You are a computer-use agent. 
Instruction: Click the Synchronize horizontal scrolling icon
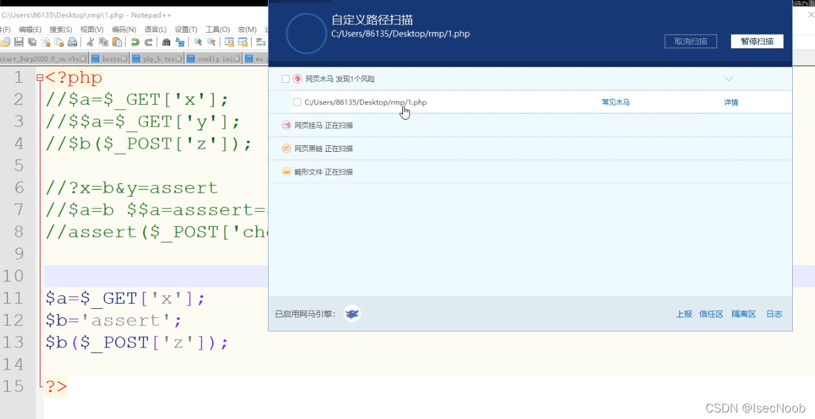(x=242, y=42)
